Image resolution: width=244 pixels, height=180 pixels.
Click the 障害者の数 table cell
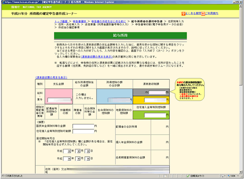click(78, 112)
